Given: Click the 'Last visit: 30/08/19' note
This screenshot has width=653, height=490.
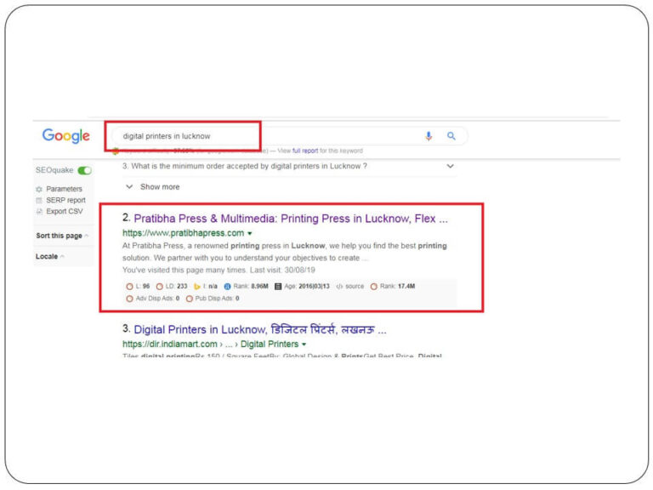Looking at the screenshot, I should 283,271.
